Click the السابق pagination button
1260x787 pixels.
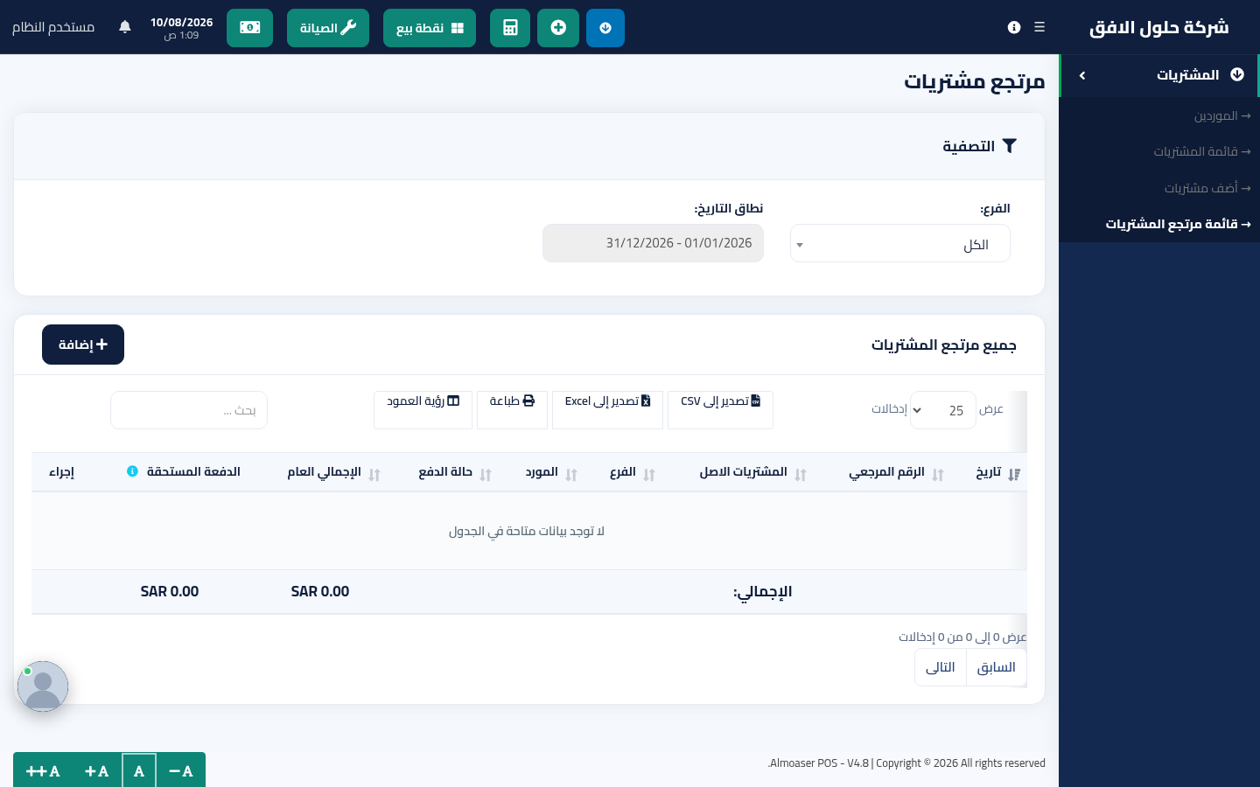pos(997,667)
